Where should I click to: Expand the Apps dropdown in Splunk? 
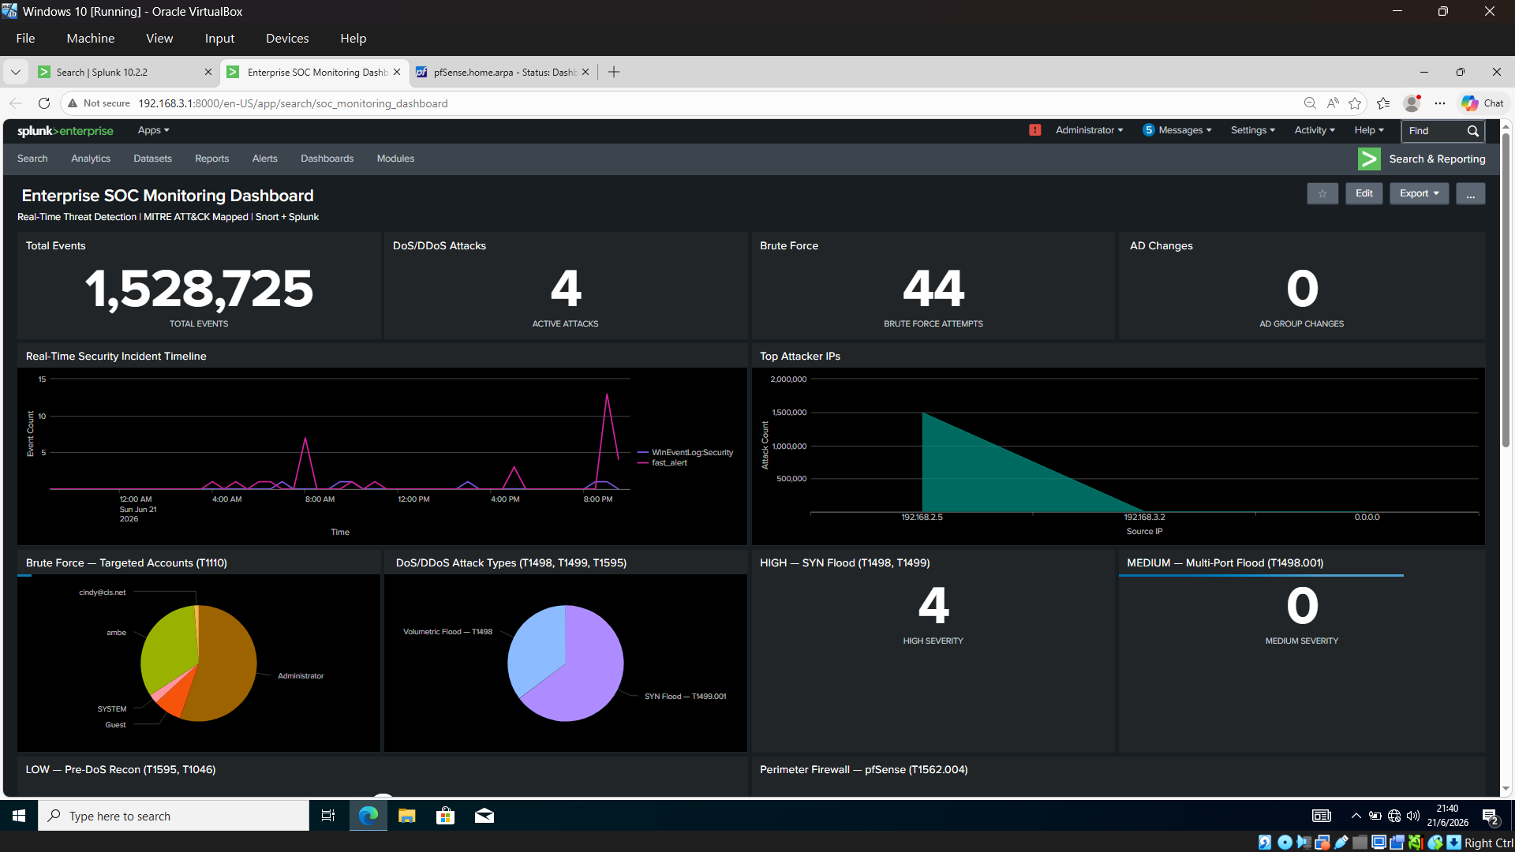tap(154, 130)
